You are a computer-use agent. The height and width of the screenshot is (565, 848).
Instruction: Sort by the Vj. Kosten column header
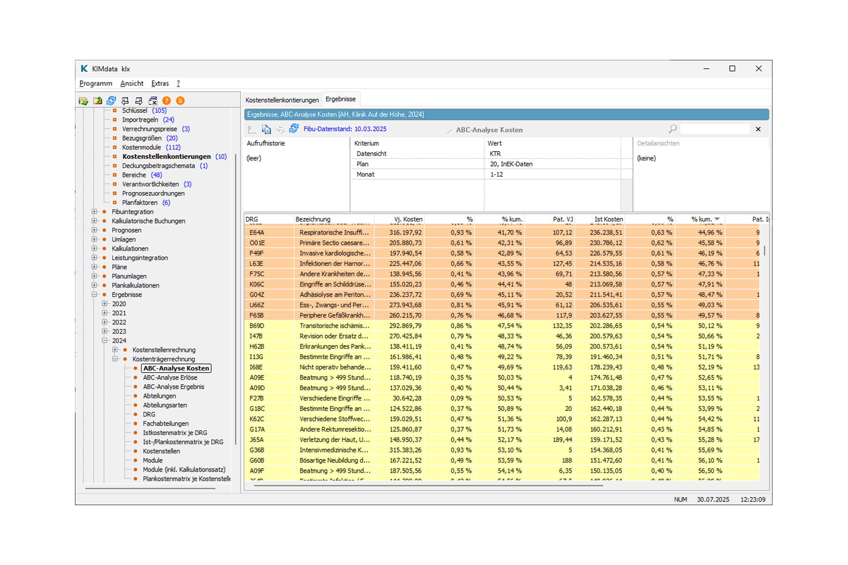pyautogui.click(x=400, y=219)
